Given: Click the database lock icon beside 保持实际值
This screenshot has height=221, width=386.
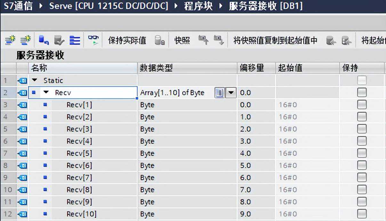Looking at the screenshot, I should pyautogui.click(x=159, y=40).
